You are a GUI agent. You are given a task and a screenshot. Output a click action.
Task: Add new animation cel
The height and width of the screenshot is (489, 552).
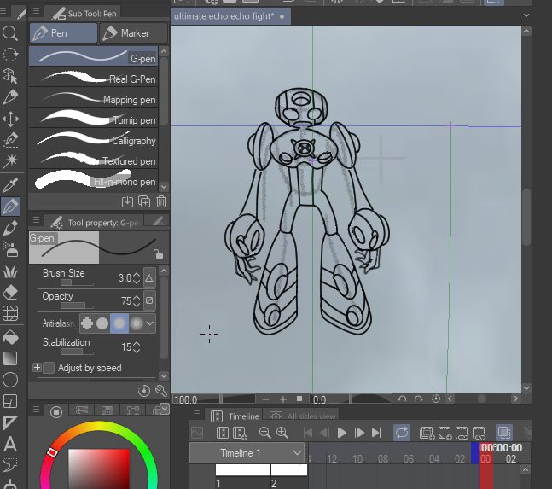445,433
